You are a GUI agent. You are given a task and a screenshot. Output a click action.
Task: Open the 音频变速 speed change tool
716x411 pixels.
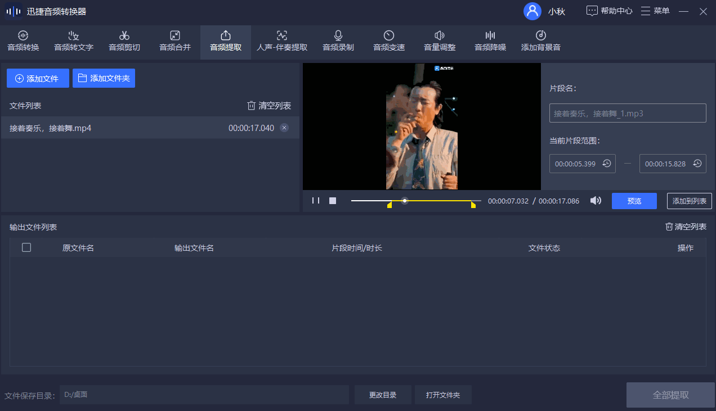pos(389,42)
